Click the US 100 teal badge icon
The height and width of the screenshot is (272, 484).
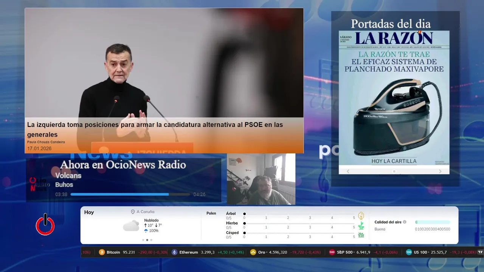tap(409, 252)
